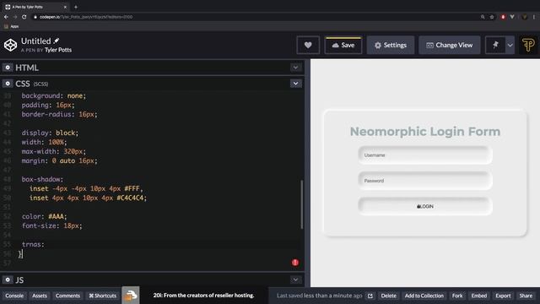Click the LOGIN button in preview

425,206
